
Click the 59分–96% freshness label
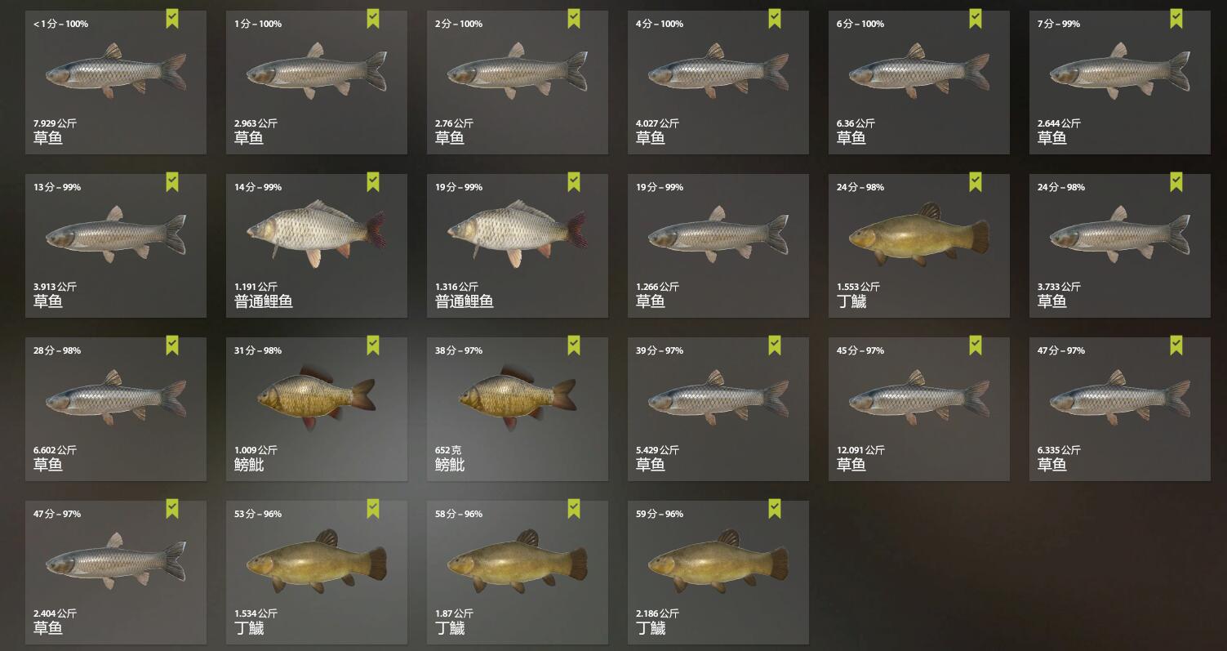pos(660,514)
